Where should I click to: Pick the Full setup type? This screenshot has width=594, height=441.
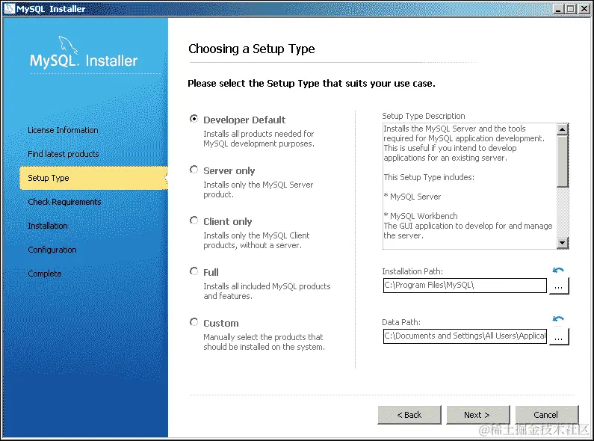pos(194,271)
